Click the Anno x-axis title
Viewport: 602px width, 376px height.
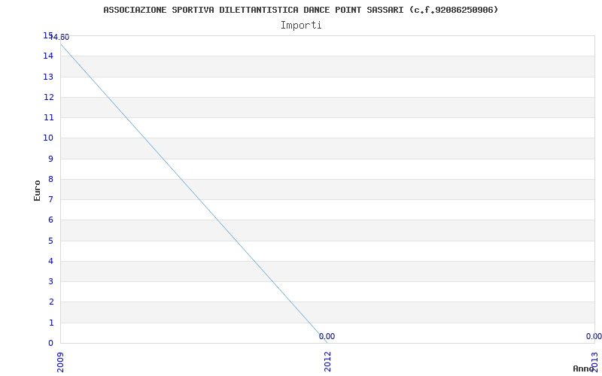pos(583,368)
